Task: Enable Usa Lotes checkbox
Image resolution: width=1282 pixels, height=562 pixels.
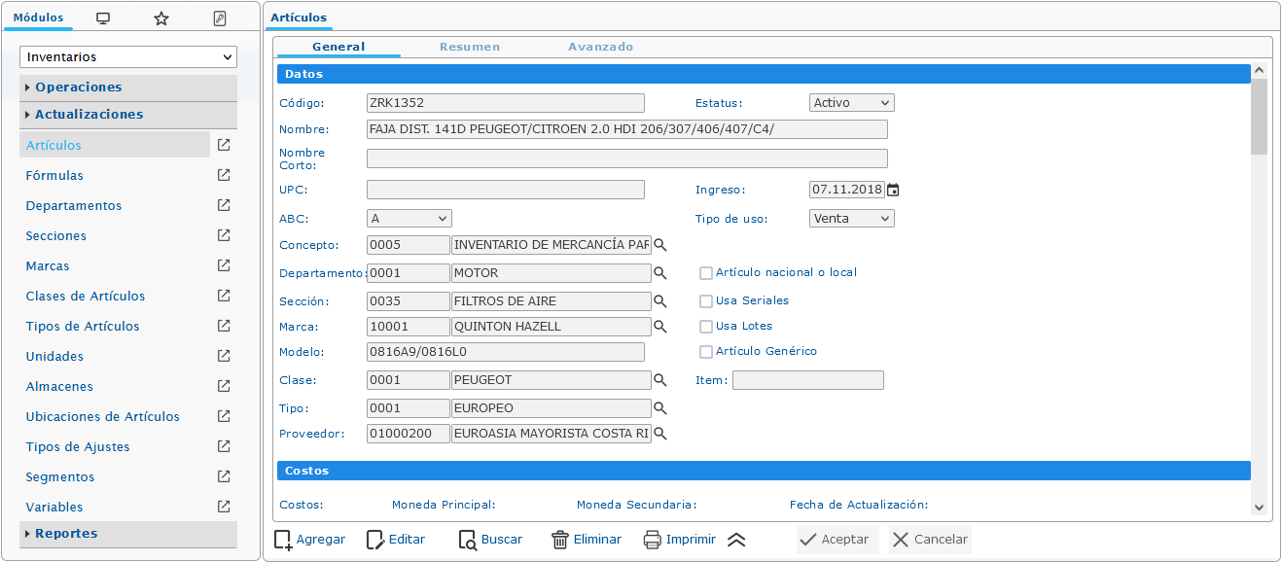Action: coord(706,327)
